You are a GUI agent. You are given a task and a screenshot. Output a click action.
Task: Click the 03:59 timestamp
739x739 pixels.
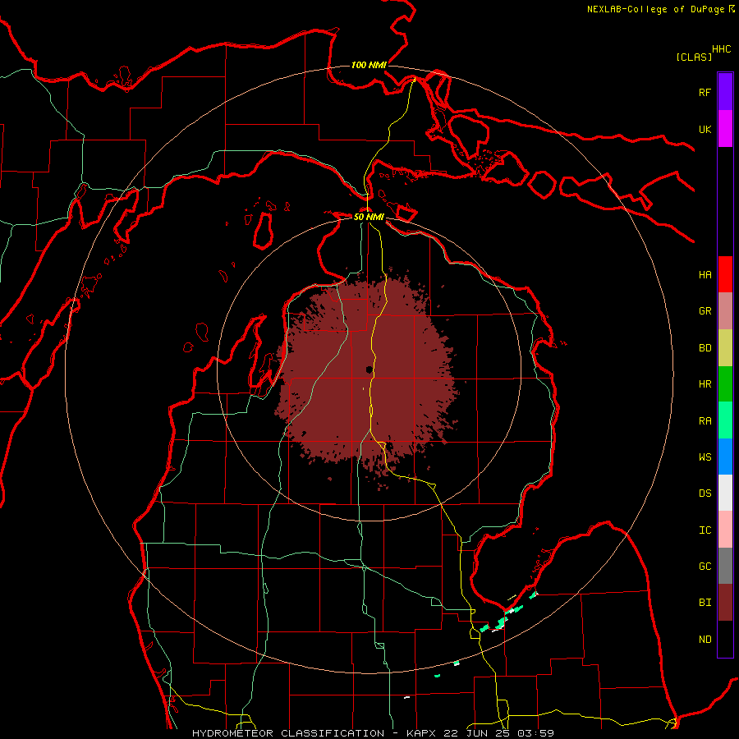535,733
